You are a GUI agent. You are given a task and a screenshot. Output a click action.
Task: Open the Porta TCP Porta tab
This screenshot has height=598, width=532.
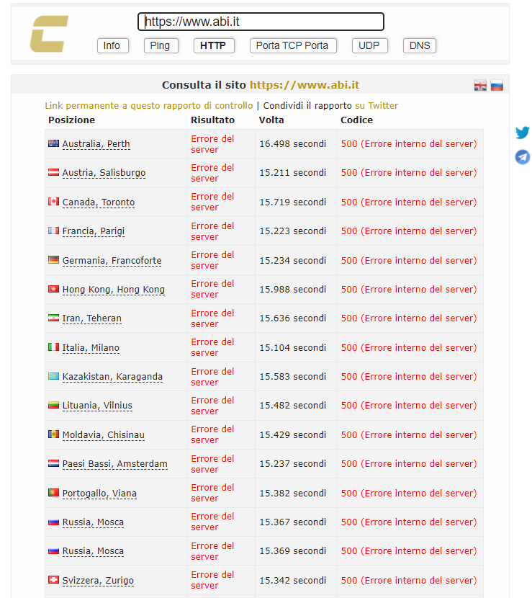click(x=292, y=45)
